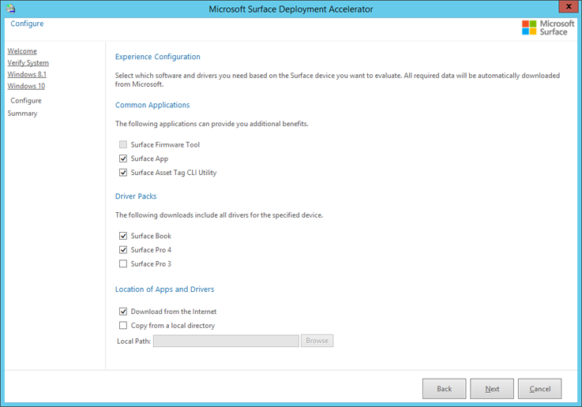The image size is (582, 407).
Task: Cancel the deployment wizard
Action: pos(539,389)
